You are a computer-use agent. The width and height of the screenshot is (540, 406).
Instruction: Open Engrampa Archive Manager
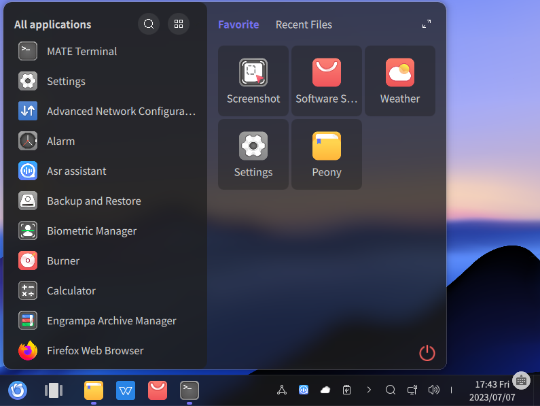pyautogui.click(x=105, y=321)
